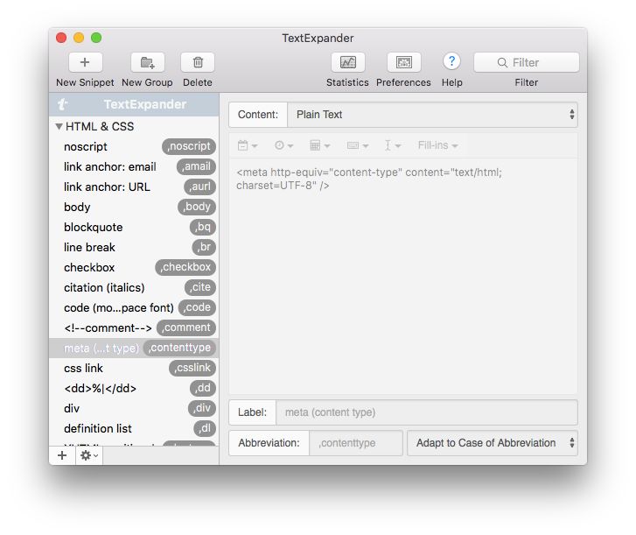
Task: Click the Help question mark icon
Action: click(x=451, y=61)
